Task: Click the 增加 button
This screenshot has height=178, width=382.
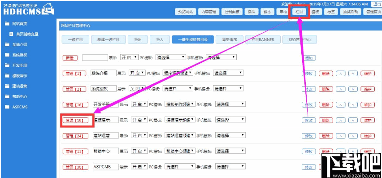Action: point(308,58)
